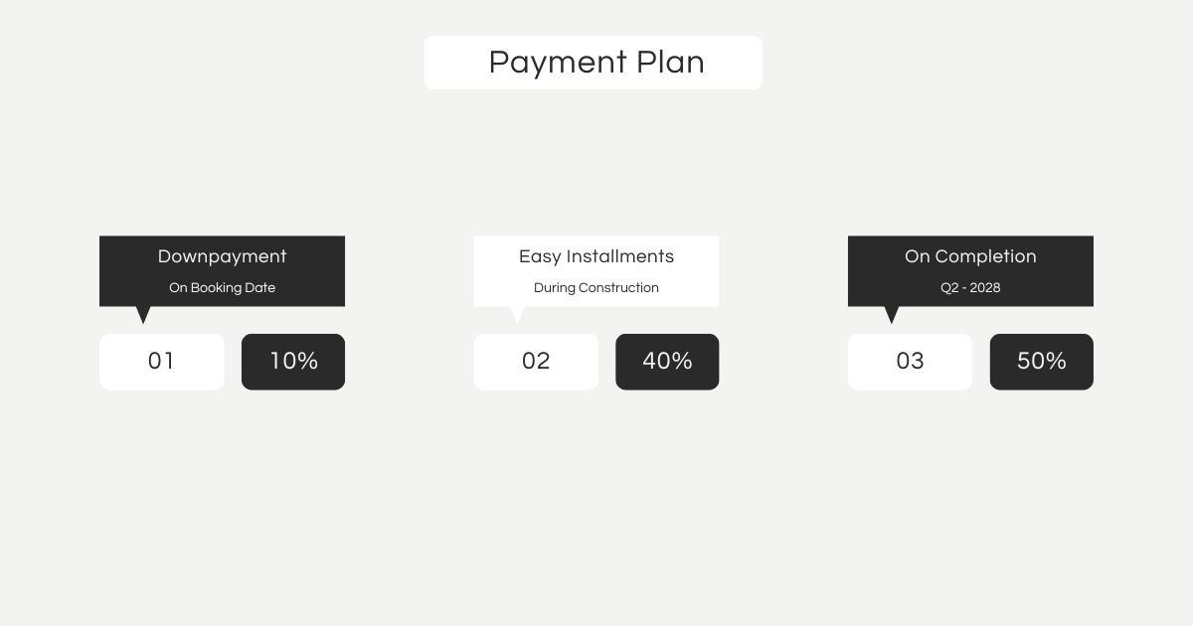
Task: Click the word 'Easy' in the middle heading
Action: coord(539,256)
